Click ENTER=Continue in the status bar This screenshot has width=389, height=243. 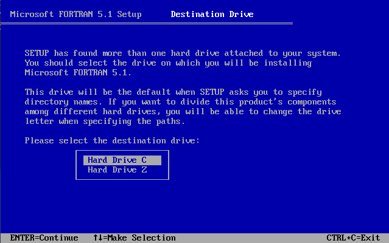pos(44,238)
